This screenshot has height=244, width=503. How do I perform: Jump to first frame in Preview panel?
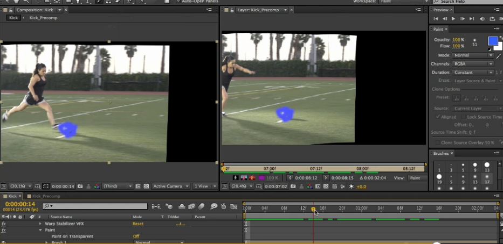click(x=436, y=19)
